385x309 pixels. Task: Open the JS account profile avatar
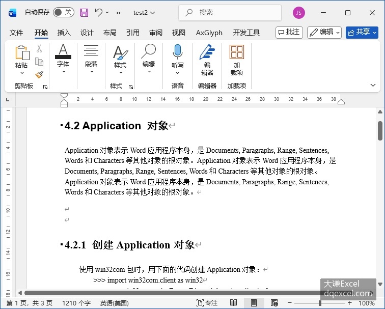[x=299, y=13]
